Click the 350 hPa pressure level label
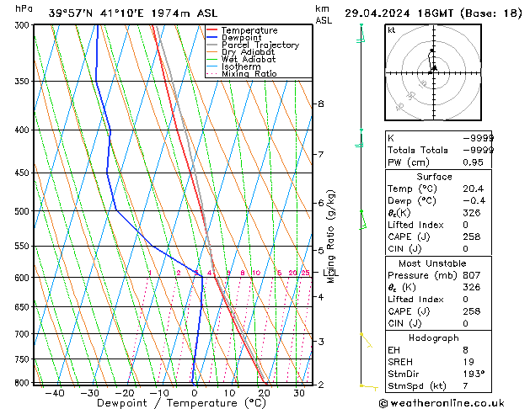The height and width of the screenshot is (409, 530). (24, 82)
